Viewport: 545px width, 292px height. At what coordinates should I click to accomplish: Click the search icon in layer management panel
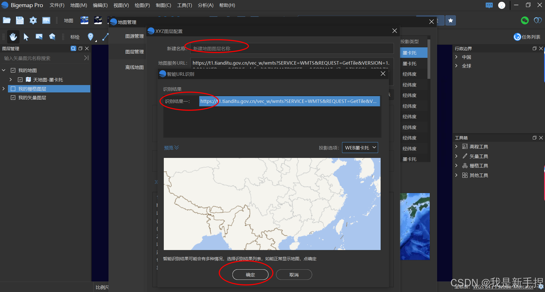point(73,48)
